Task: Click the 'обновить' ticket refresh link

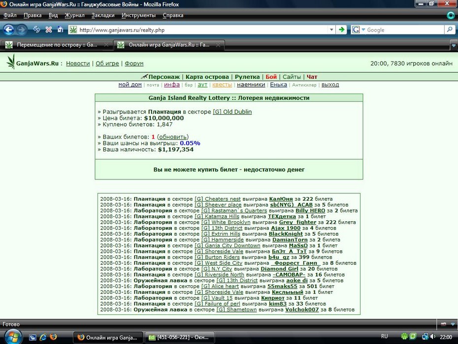Action: click(x=173, y=137)
